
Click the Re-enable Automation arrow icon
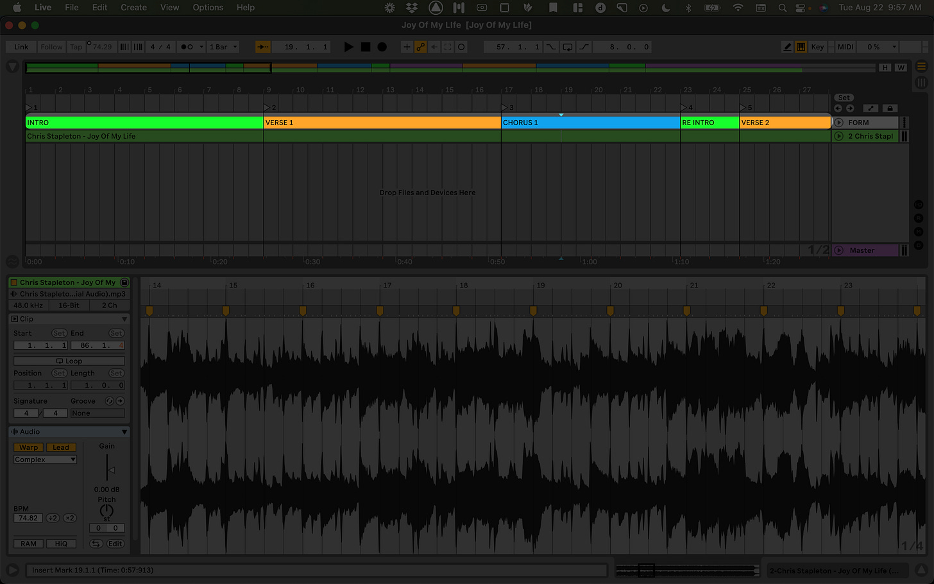434,47
